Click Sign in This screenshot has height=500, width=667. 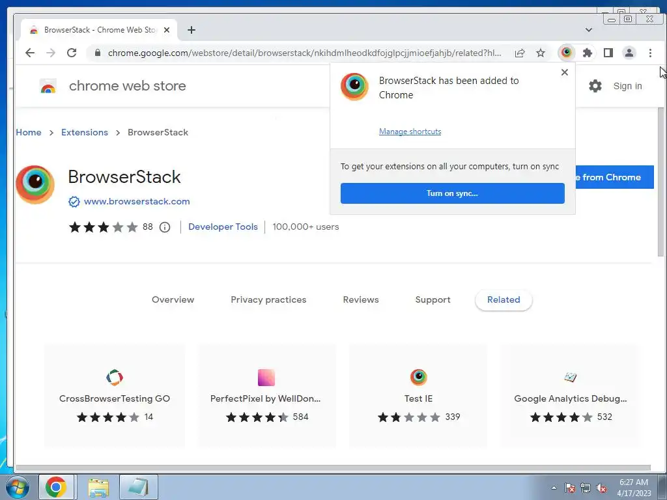click(x=627, y=86)
